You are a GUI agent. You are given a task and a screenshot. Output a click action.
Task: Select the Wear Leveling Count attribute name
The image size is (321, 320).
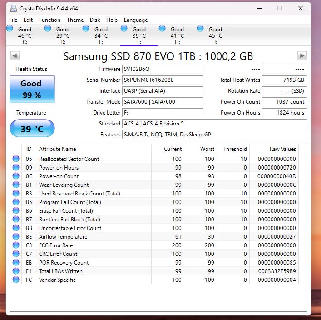(64, 185)
